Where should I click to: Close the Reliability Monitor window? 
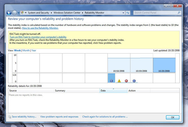coord(178,6)
